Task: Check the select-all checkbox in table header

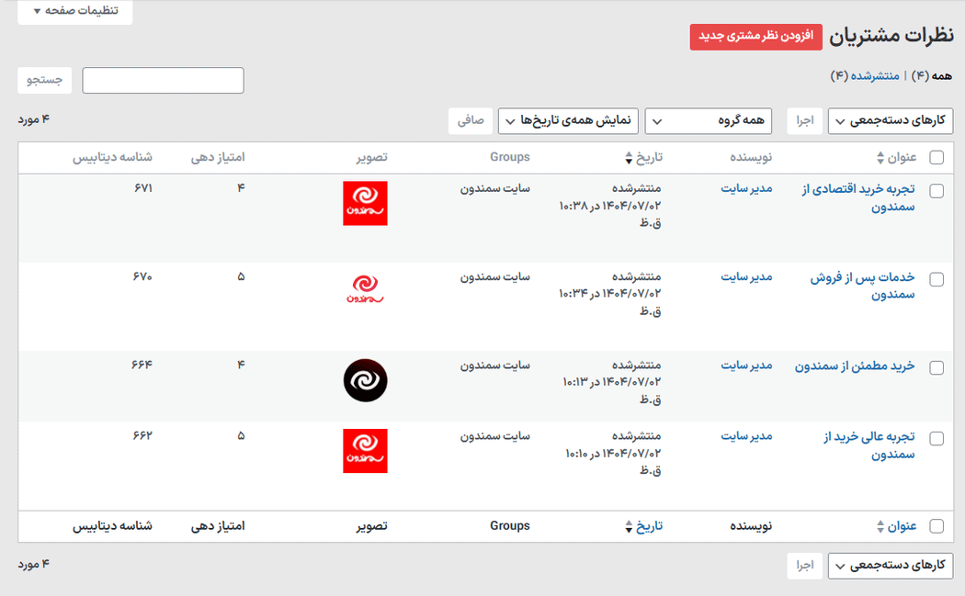Action: 937,158
